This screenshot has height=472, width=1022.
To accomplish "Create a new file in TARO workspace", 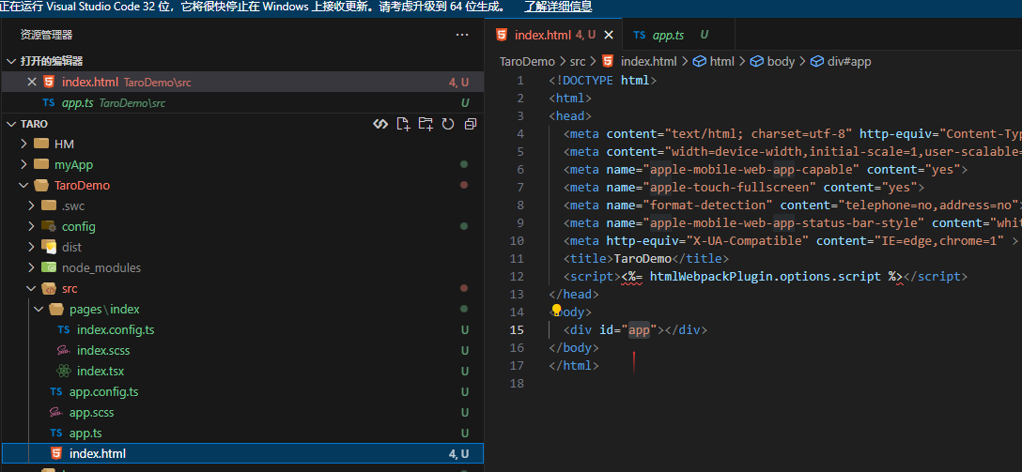I will (x=404, y=124).
